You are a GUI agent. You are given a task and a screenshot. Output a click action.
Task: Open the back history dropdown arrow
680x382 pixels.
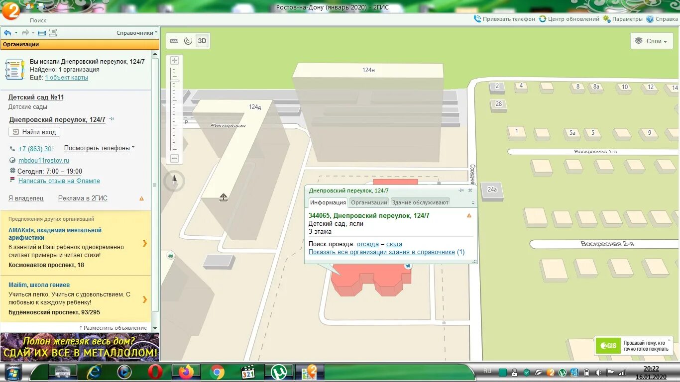[16, 33]
